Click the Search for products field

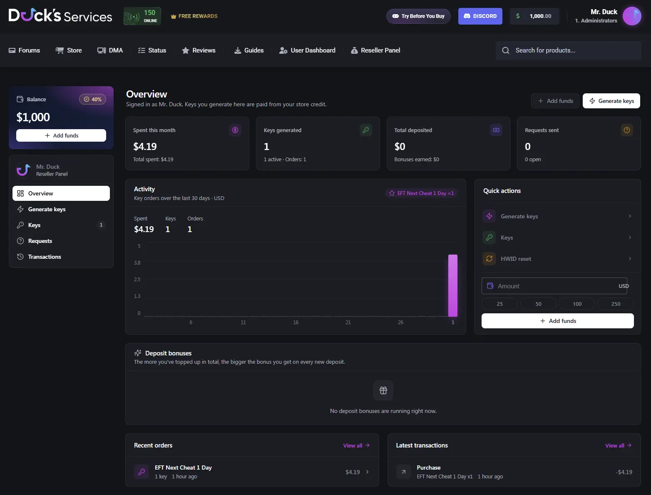(x=569, y=50)
